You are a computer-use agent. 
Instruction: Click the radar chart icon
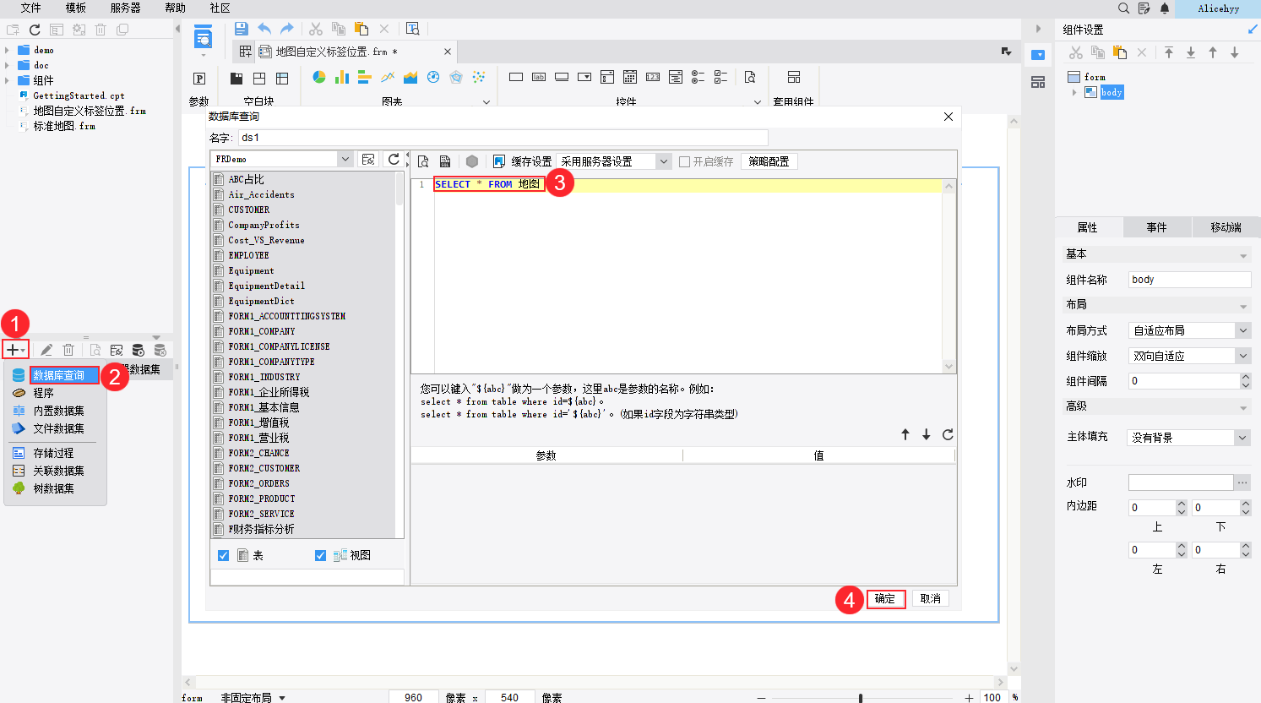coord(456,77)
